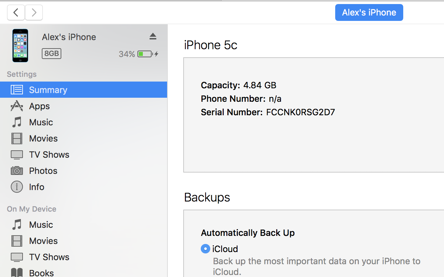This screenshot has width=444, height=277.
Task: Click the TV Shows screen icon under Settings
Action: [17, 155]
